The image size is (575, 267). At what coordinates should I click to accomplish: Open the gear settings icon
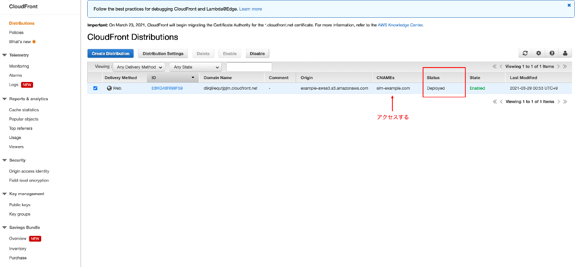[x=539, y=53]
